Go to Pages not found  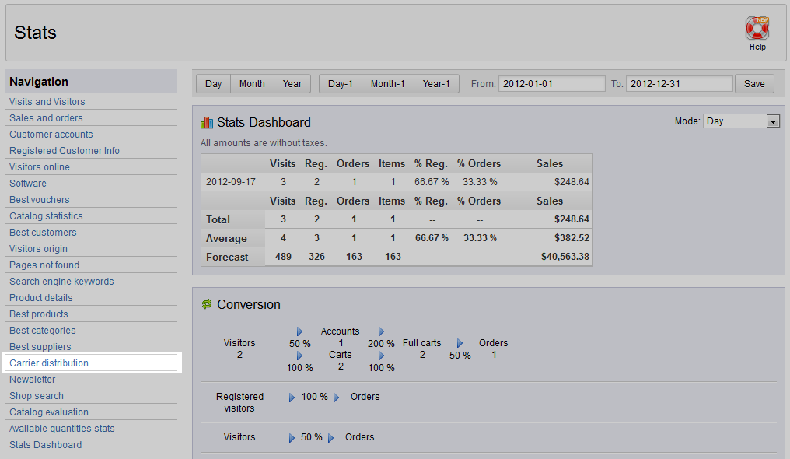click(x=44, y=265)
